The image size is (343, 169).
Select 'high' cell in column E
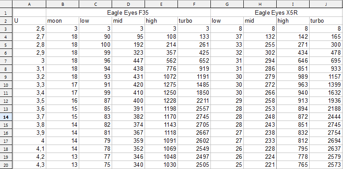pos(161,21)
